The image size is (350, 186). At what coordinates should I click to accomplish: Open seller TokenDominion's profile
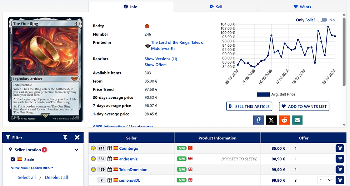133,170
